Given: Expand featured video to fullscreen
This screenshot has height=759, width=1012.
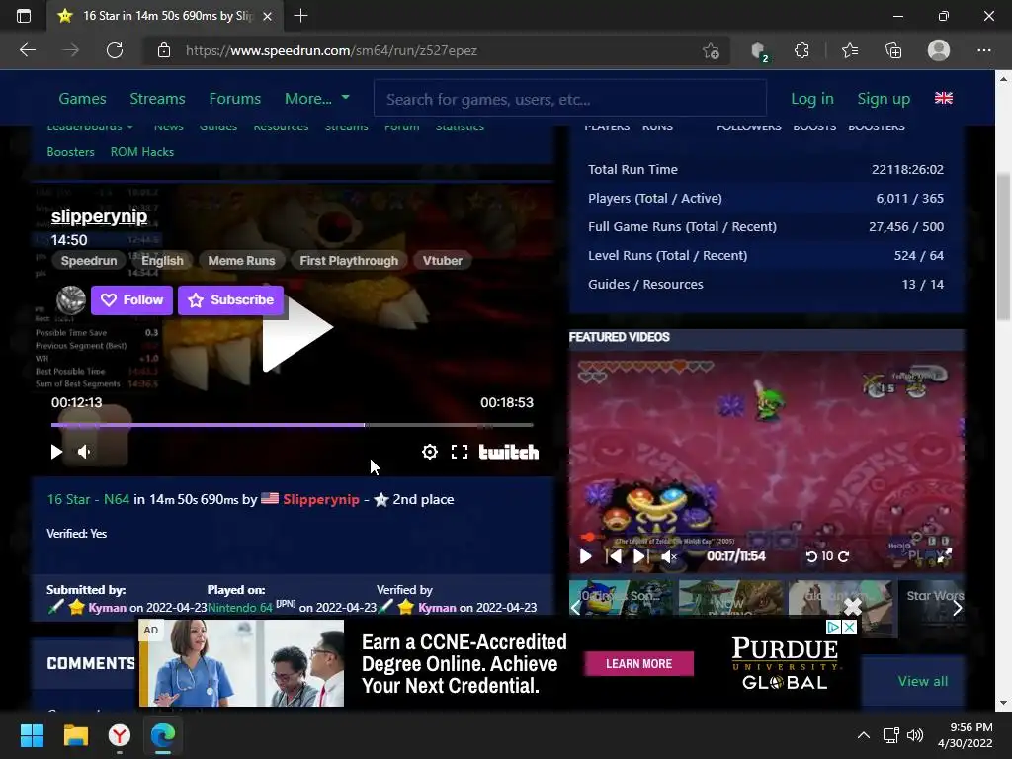Looking at the screenshot, I should tap(944, 555).
